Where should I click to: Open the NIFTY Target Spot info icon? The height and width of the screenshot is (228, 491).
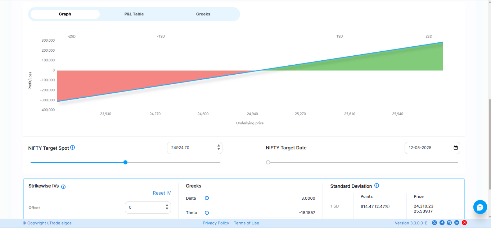click(72, 148)
